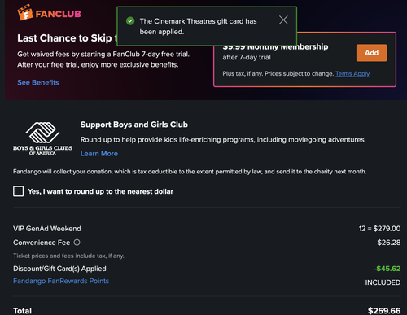Image resolution: width=407 pixels, height=315 pixels.
Task: Click the '12 = $279.00' ticket price
Action: click(379, 229)
